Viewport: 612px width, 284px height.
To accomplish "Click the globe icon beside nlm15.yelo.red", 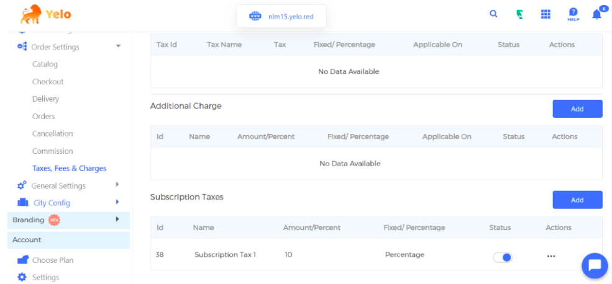I will tap(255, 16).
